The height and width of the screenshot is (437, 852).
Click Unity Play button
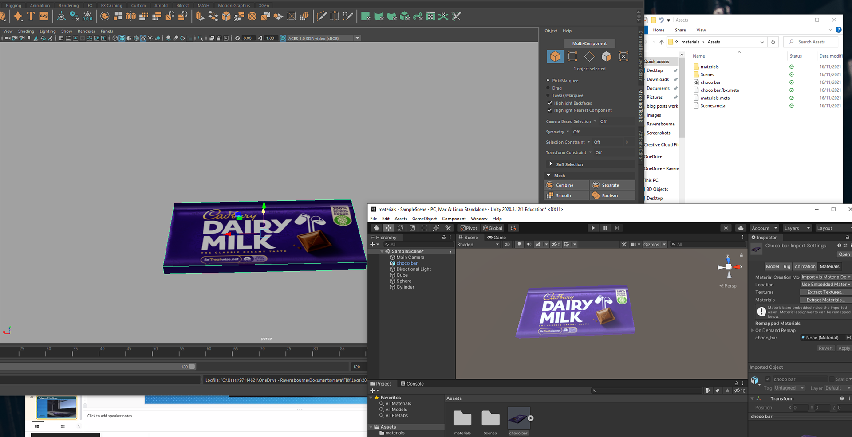click(593, 228)
